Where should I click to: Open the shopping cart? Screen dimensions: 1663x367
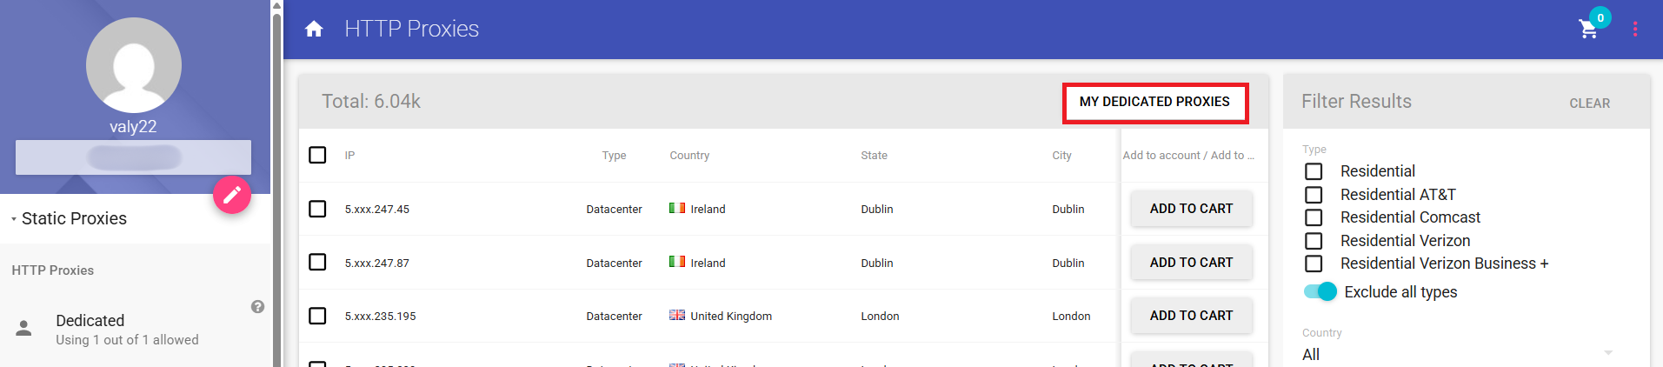(x=1588, y=29)
